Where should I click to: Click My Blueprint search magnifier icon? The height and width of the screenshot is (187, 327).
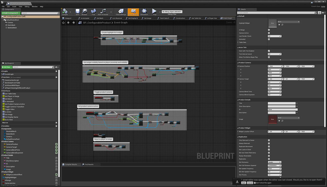53,67
